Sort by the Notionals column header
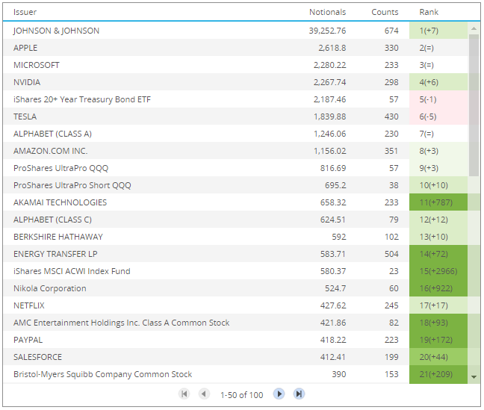 327,12
